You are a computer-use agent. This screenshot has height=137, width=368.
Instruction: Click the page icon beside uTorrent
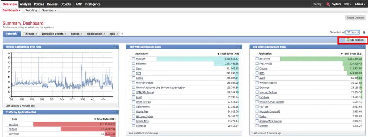tap(257, 126)
